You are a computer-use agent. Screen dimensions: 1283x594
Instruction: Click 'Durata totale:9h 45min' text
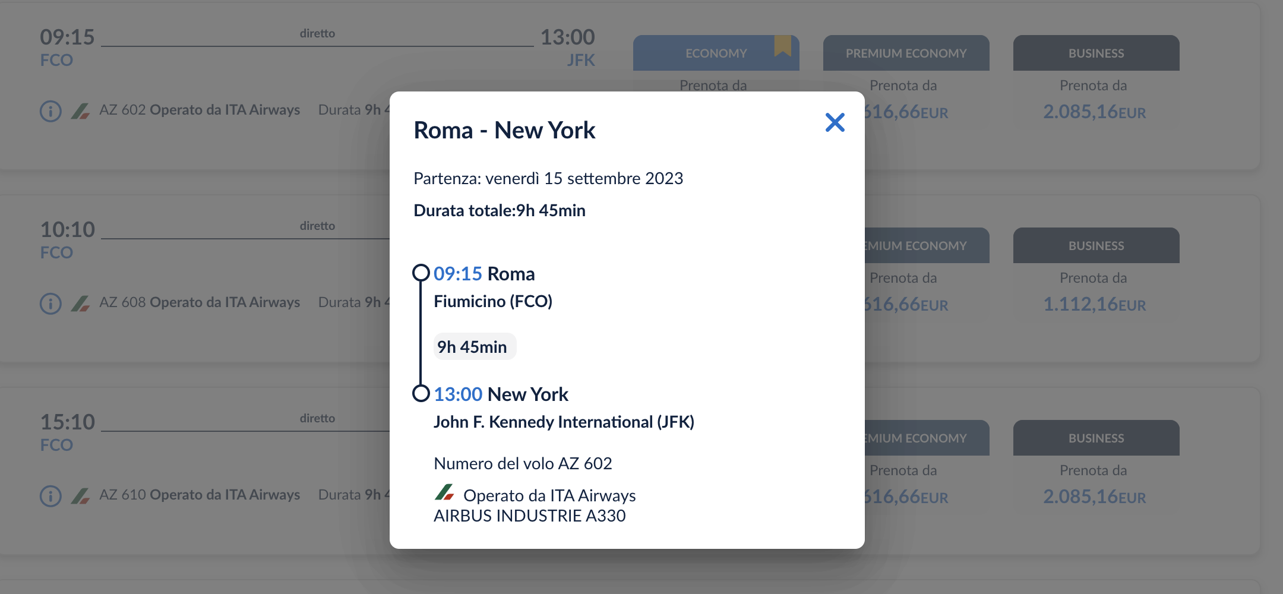click(500, 210)
